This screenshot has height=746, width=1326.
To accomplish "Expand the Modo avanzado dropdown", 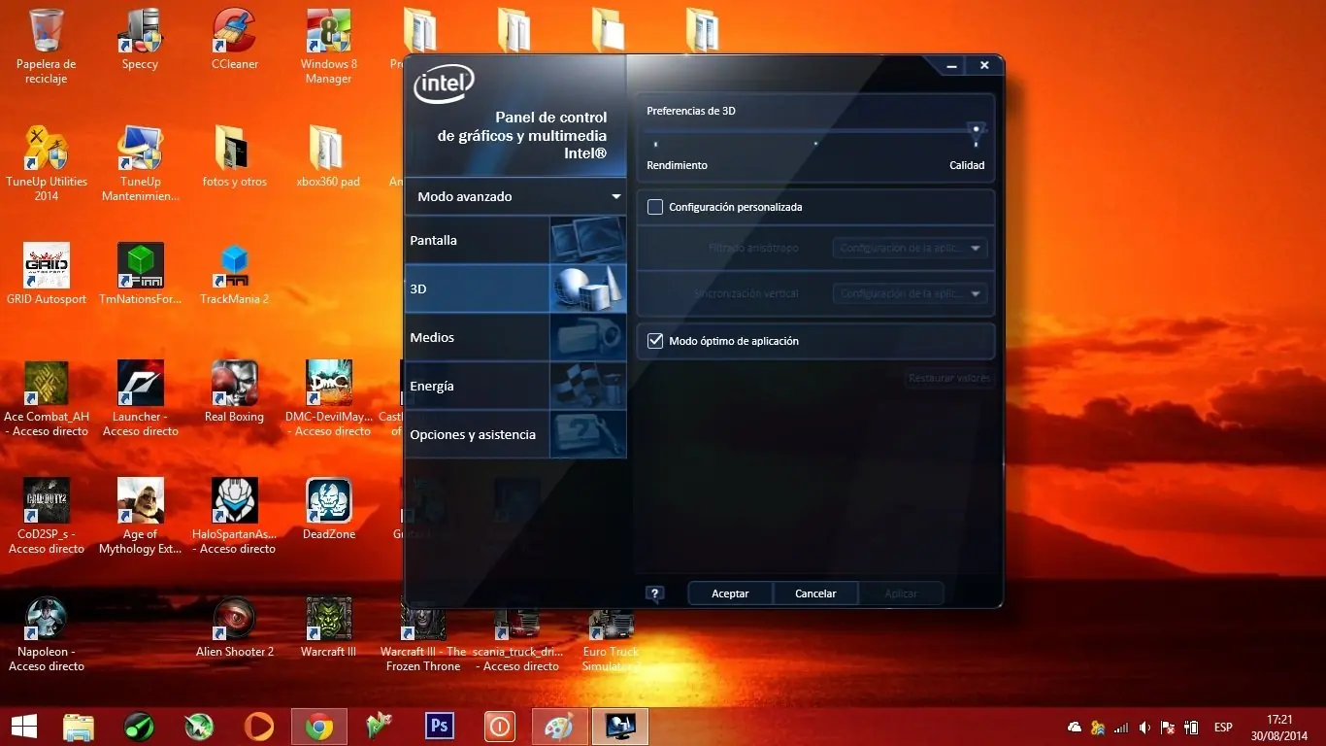I will tap(515, 196).
